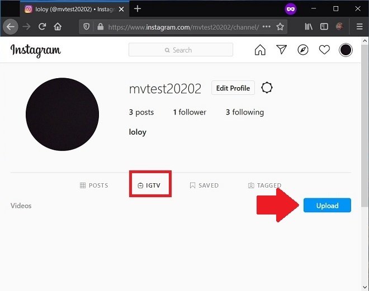This screenshot has width=369, height=291.
Task: Switch to the SAVED tab
Action: [204, 185]
